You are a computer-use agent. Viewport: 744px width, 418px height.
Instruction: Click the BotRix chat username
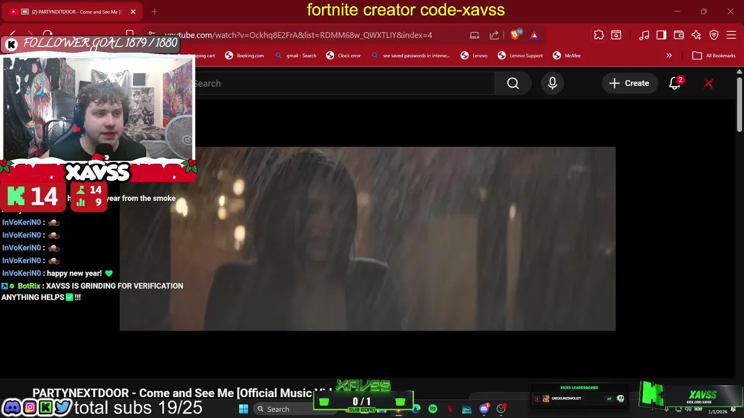(29, 286)
